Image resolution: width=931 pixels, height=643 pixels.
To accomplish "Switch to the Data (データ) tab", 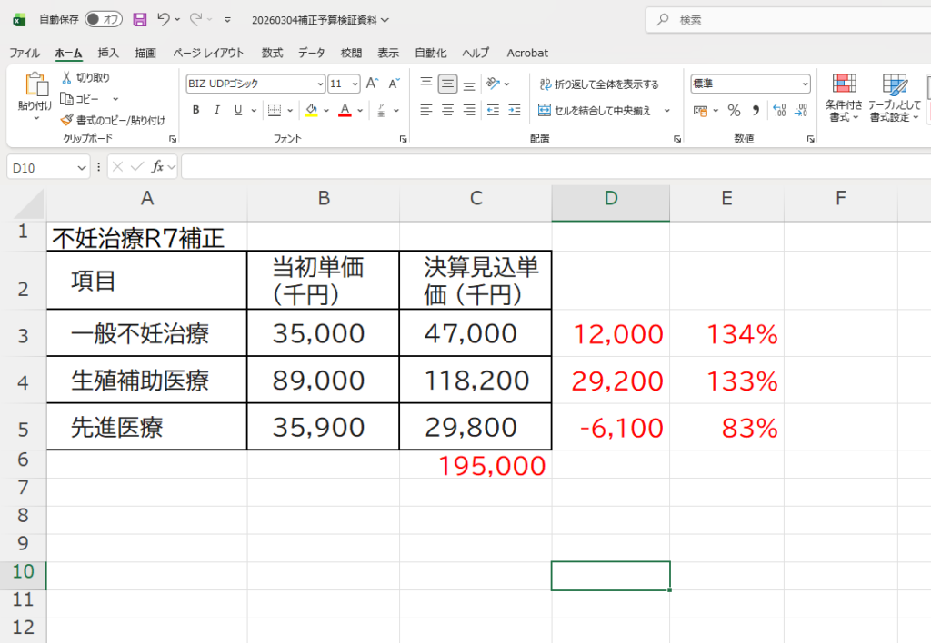I will click(312, 53).
